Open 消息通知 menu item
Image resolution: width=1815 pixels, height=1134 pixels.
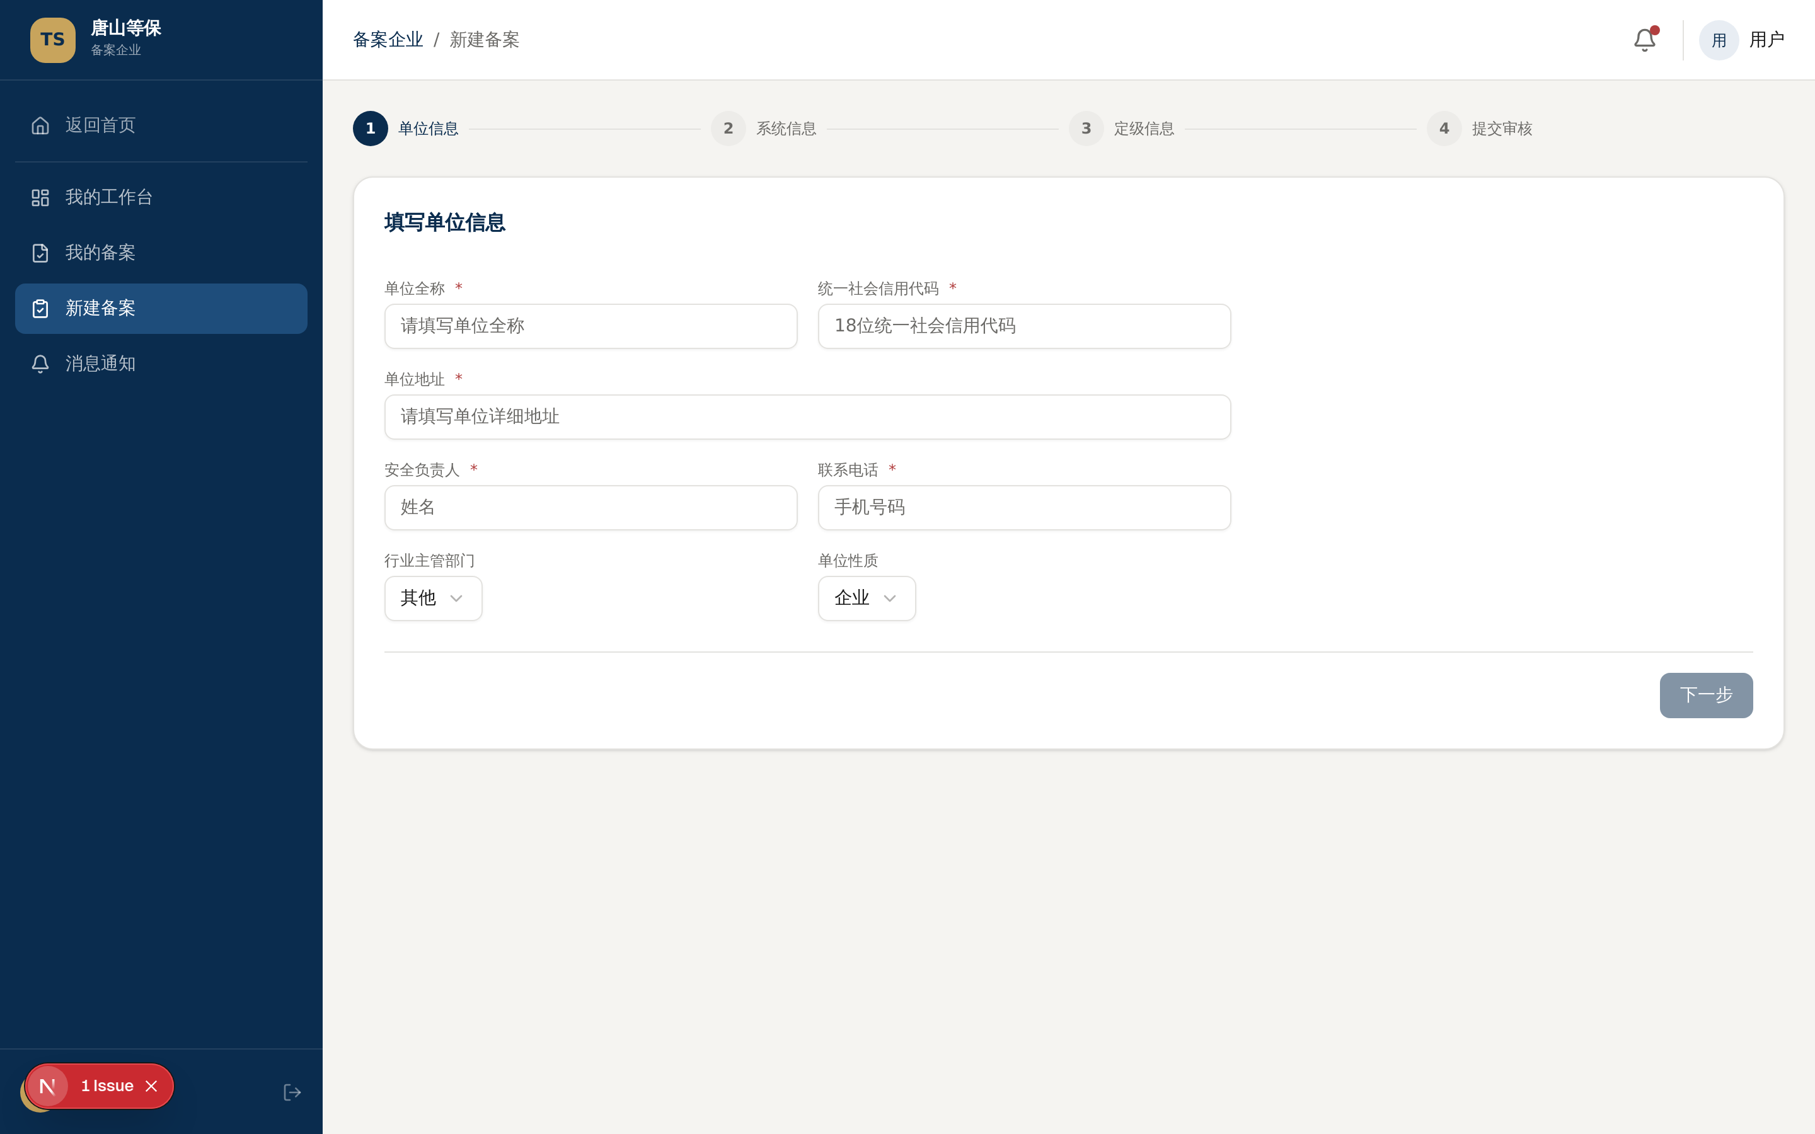point(161,364)
